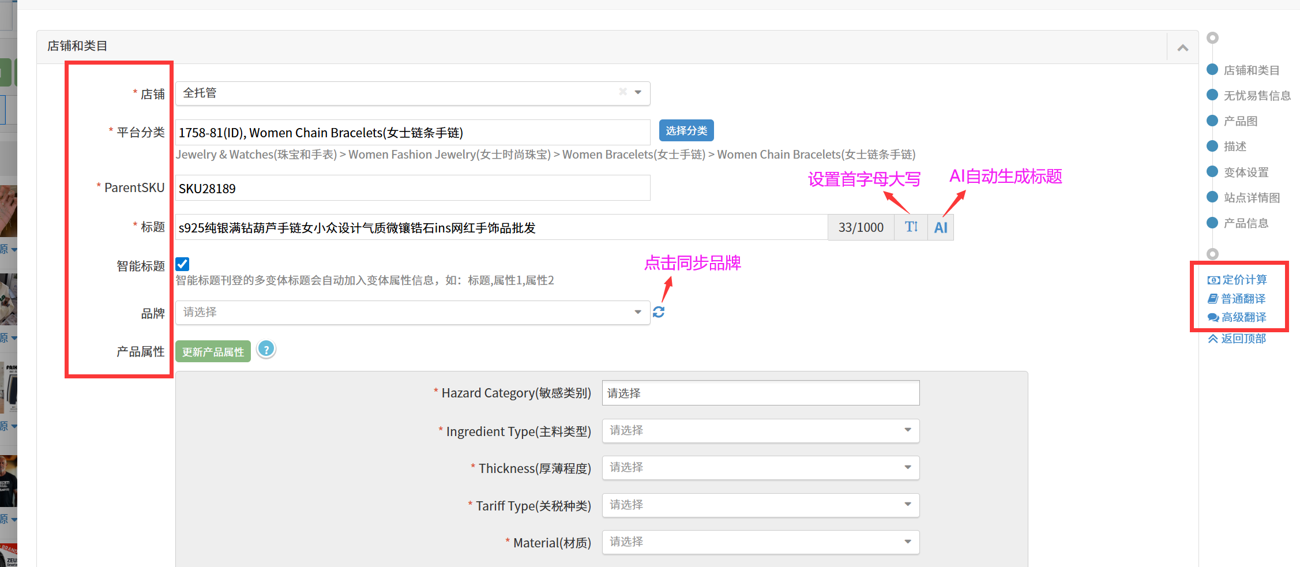The height and width of the screenshot is (567, 1300).
Task: Jump to 产品图 section in side navigation
Action: click(x=1240, y=121)
